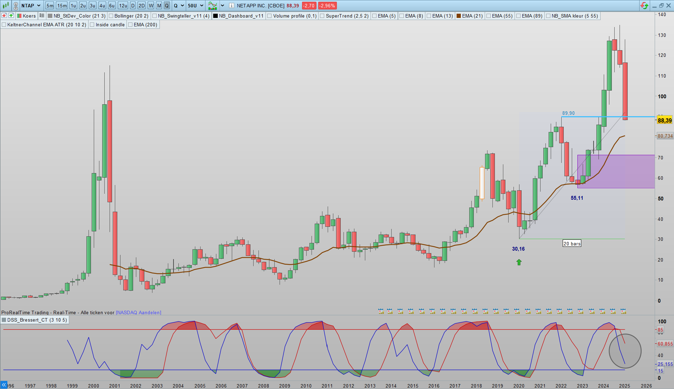Click the EMA (21) brown swatch
Viewport: 674px width, 389px height.
[459, 16]
